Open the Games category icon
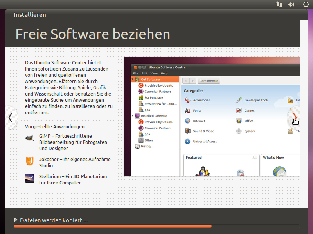 [239, 110]
